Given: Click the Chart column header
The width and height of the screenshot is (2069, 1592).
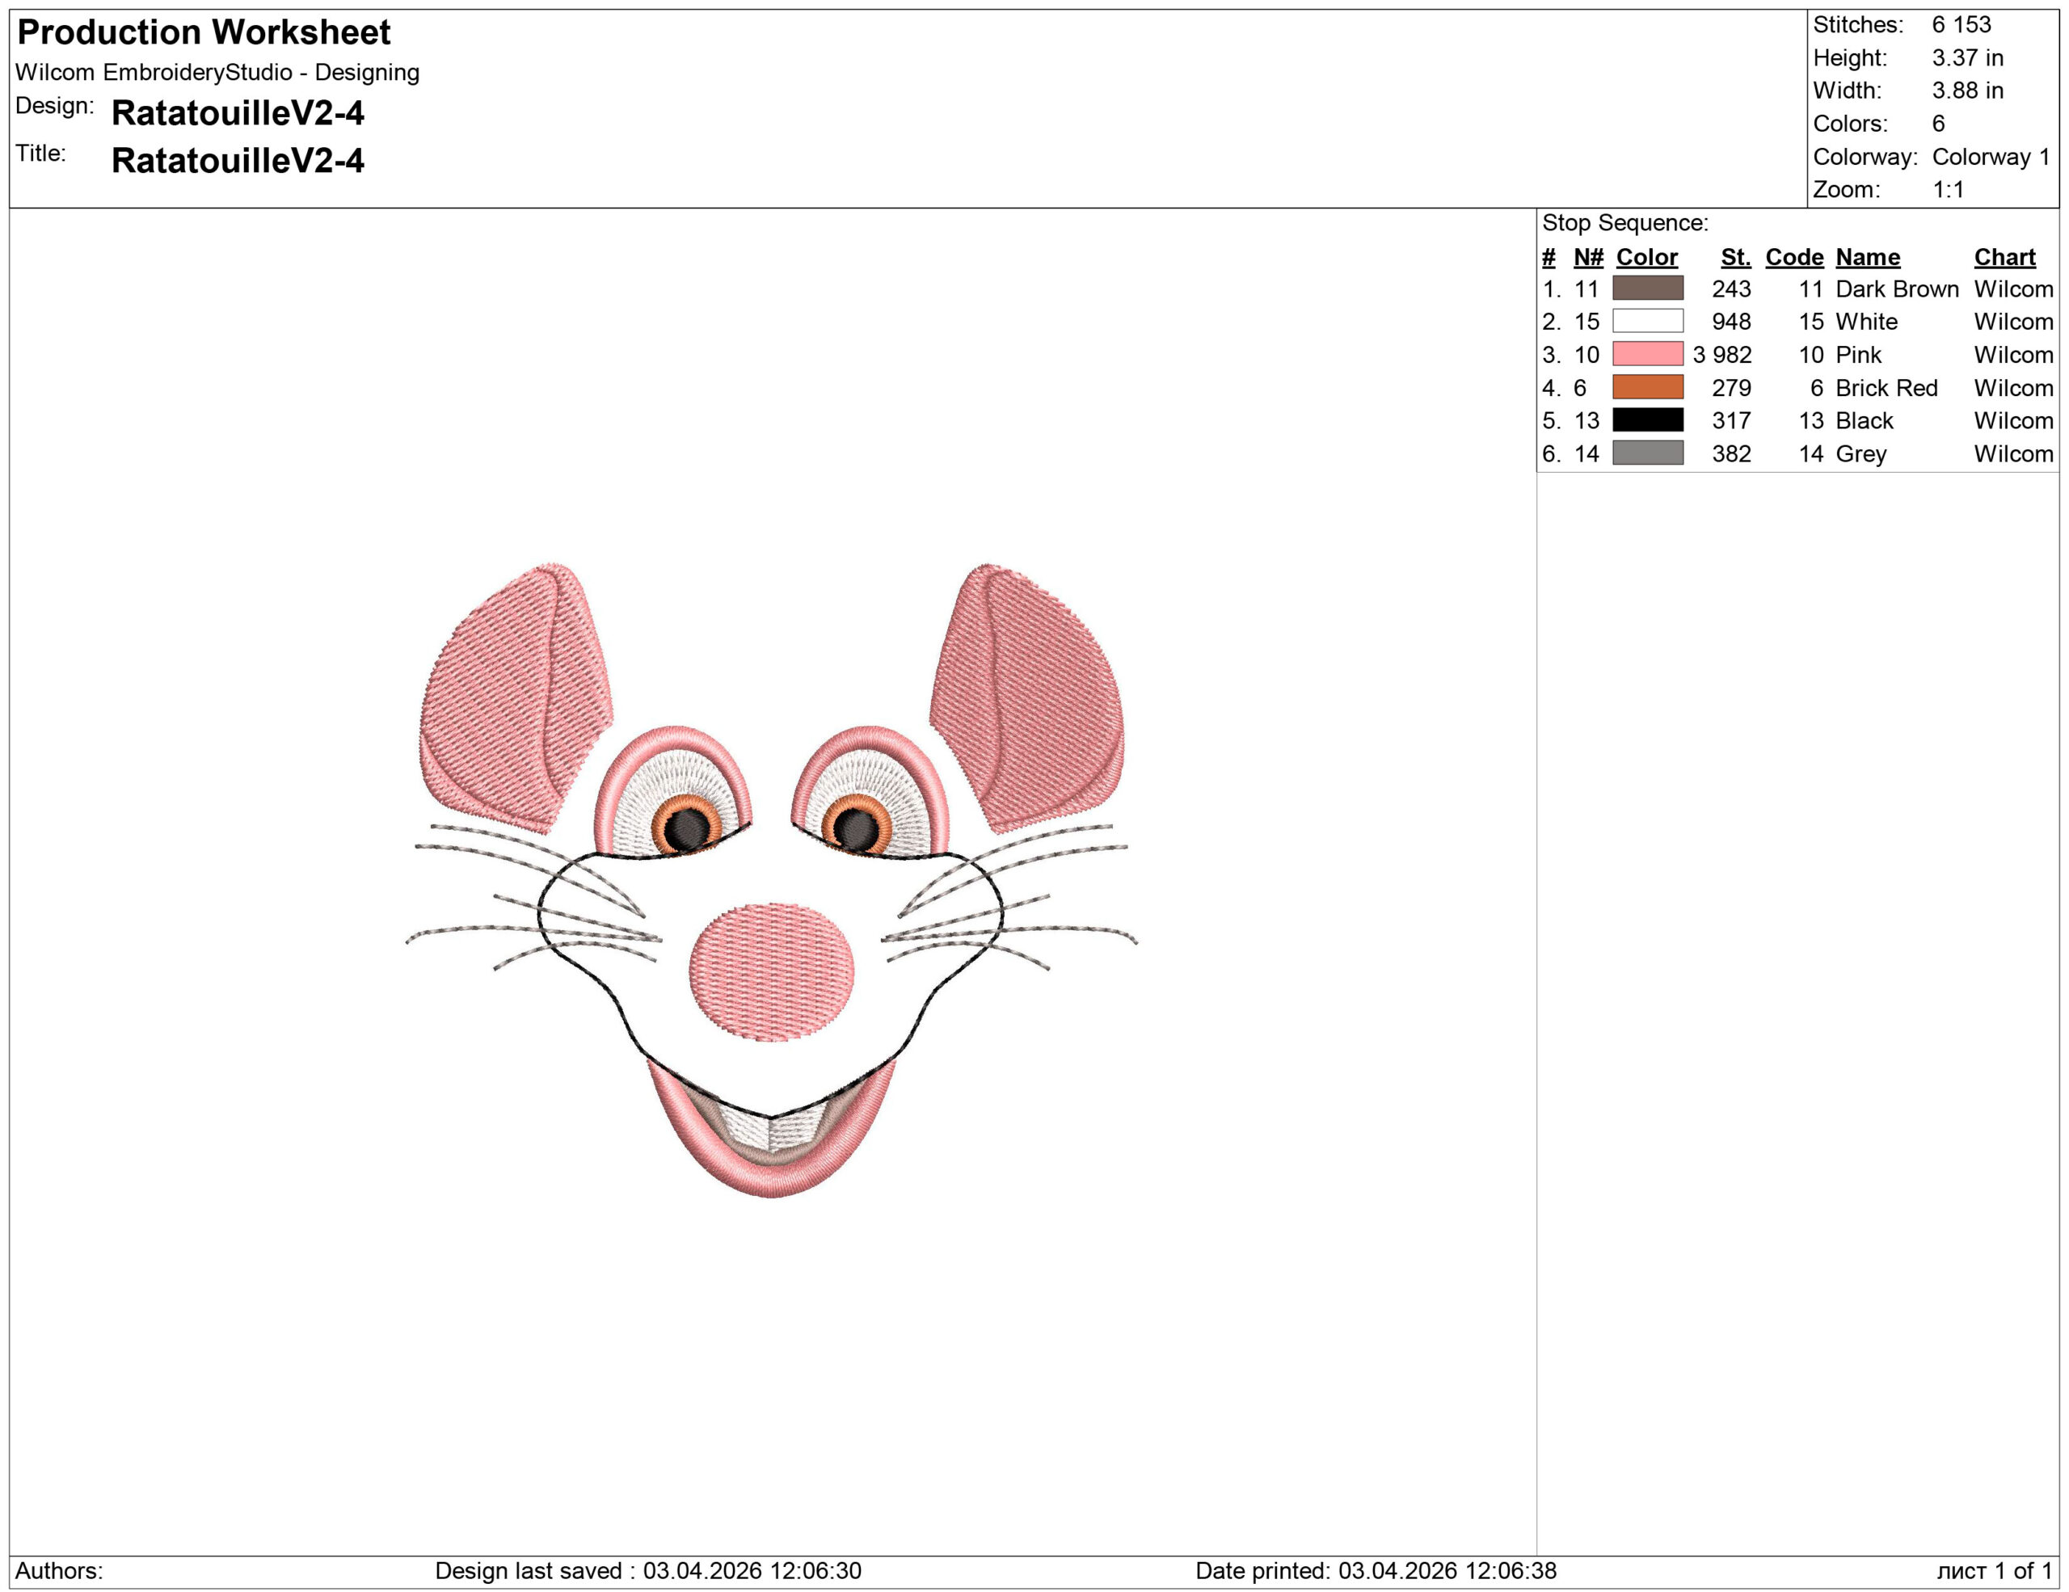Looking at the screenshot, I should 2004,257.
